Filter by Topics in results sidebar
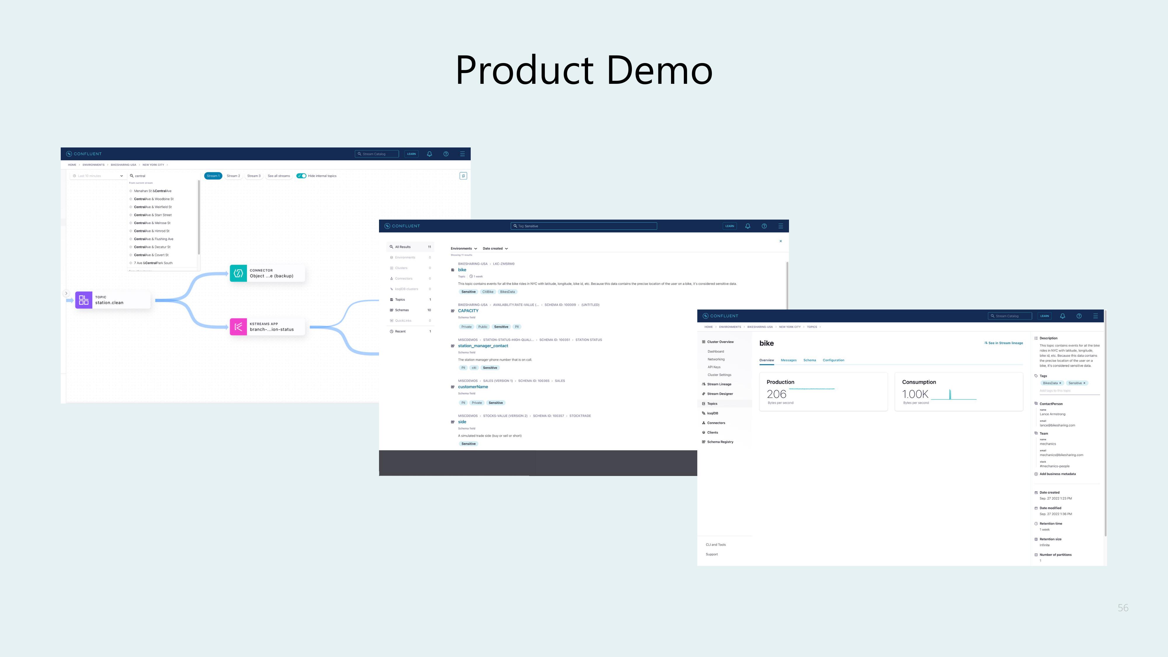The width and height of the screenshot is (1168, 657). pyautogui.click(x=410, y=300)
